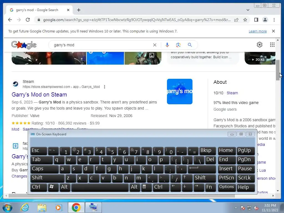Switch to the On-Screen Keyboard taskbar button
284x213 pixels.
[x=93, y=207]
